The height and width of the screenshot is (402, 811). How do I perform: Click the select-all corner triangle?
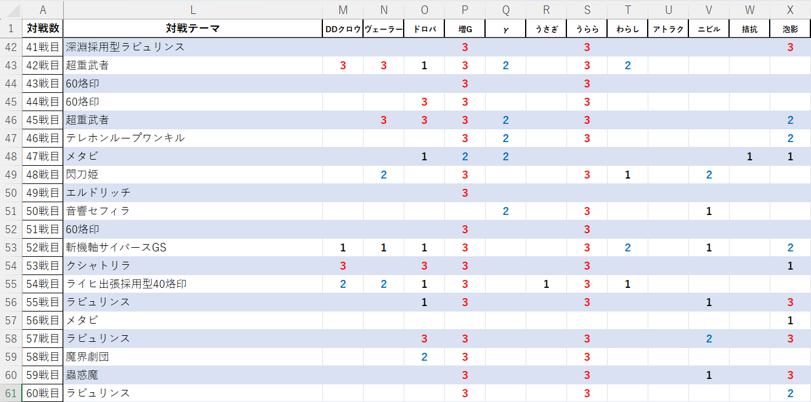[x=11, y=10]
